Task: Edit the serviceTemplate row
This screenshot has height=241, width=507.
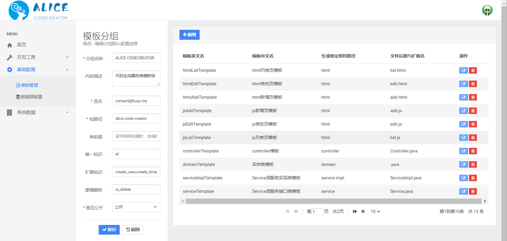Action: click(x=463, y=191)
